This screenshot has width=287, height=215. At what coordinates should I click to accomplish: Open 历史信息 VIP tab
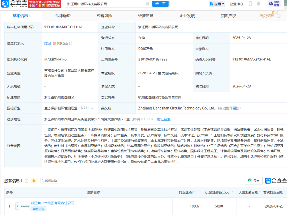[x=267, y=16]
